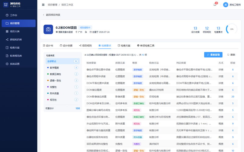
Task: Click 刷新 button
Action: coord(231,55)
